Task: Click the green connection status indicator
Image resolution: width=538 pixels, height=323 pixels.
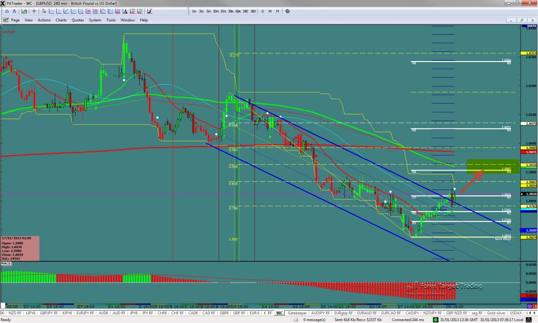Action: coord(436,319)
